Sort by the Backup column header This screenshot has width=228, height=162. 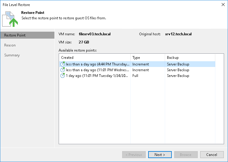(x=190, y=58)
